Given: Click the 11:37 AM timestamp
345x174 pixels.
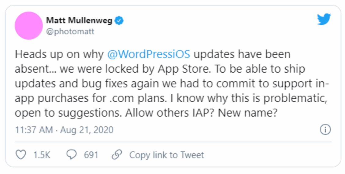Looking at the screenshot, I should point(34,130).
